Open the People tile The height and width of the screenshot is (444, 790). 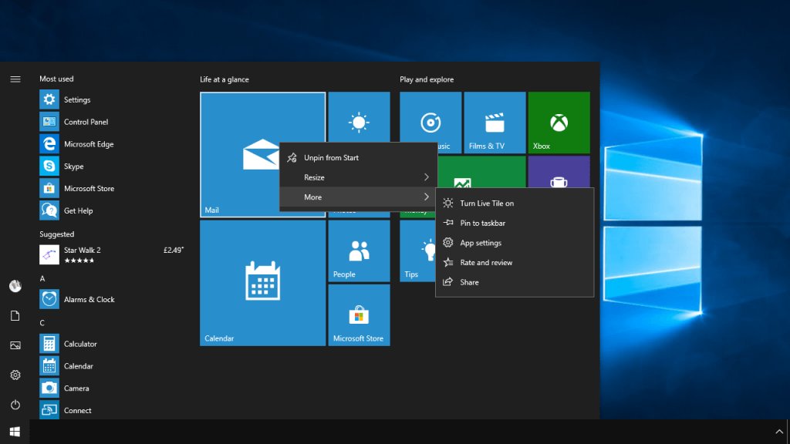coord(359,251)
